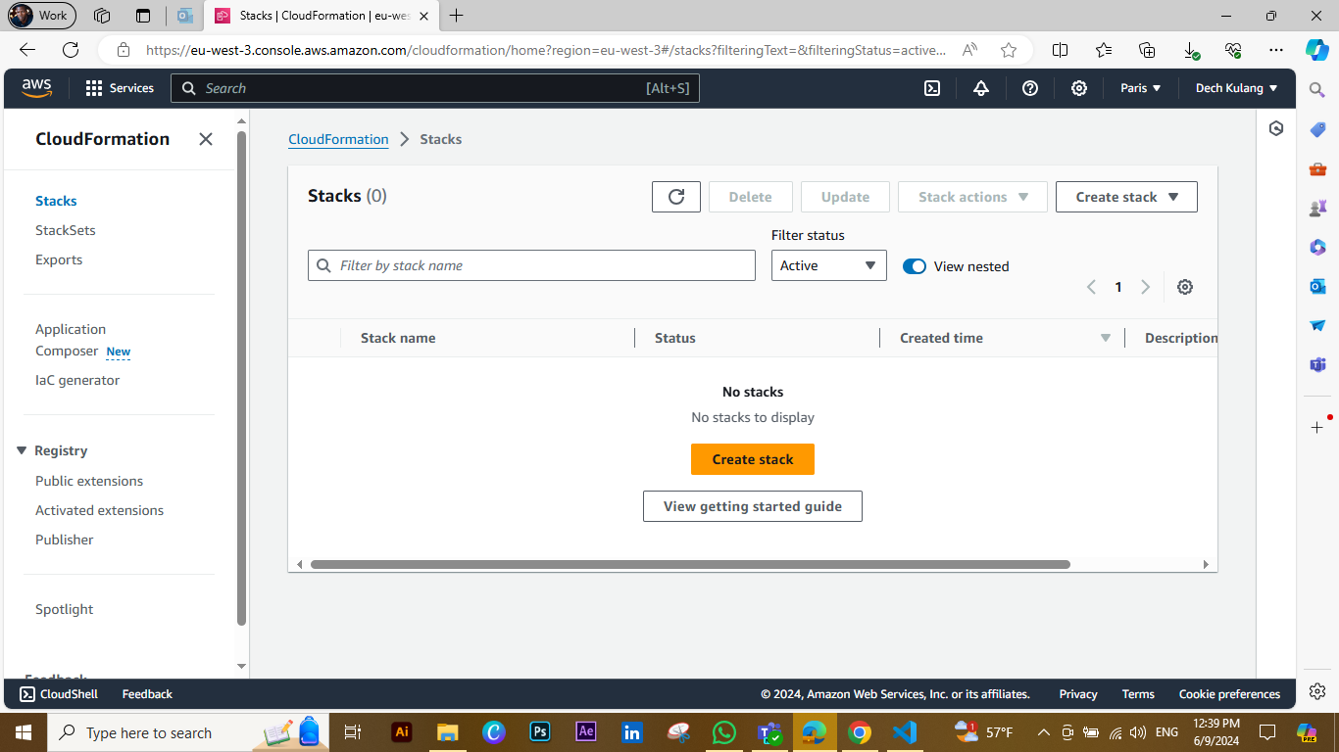Viewport: 1339px width, 752px height.
Task: Open Cookie preferences link
Action: [1229, 694]
